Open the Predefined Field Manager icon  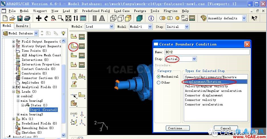tap(82, 55)
